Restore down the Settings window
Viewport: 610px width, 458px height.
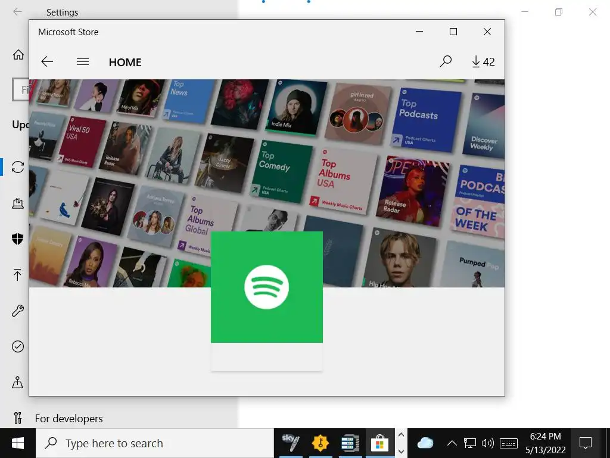tap(559, 12)
